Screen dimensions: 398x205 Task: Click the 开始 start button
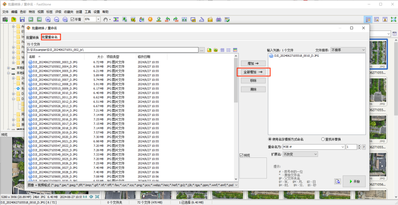(354, 181)
